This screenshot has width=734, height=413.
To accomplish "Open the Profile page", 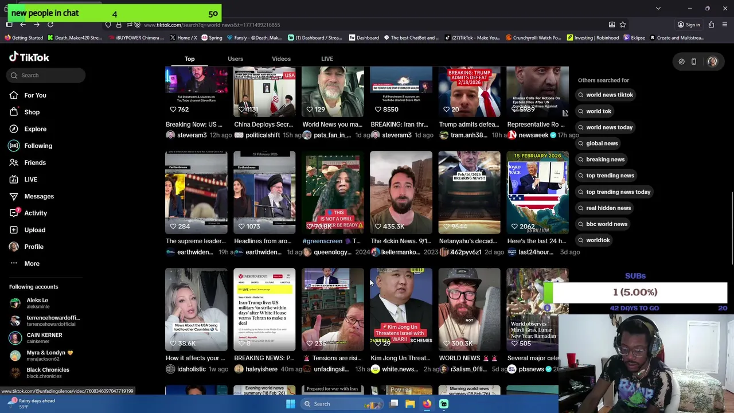I will 33,247.
